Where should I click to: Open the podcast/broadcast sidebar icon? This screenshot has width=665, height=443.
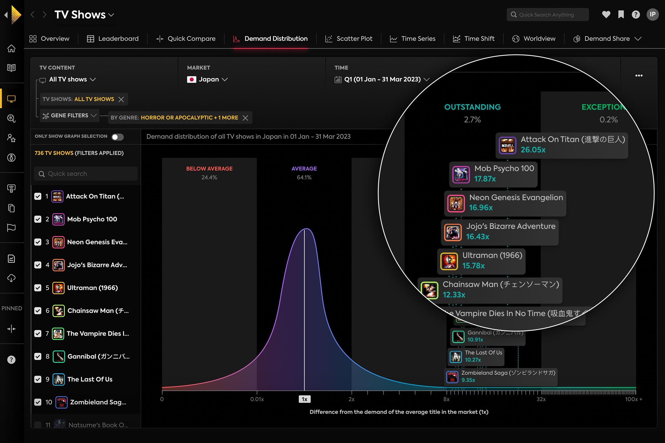pyautogui.click(x=11, y=189)
